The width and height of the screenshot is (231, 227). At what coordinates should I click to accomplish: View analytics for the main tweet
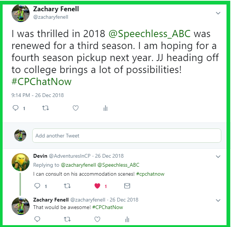[x=105, y=108]
